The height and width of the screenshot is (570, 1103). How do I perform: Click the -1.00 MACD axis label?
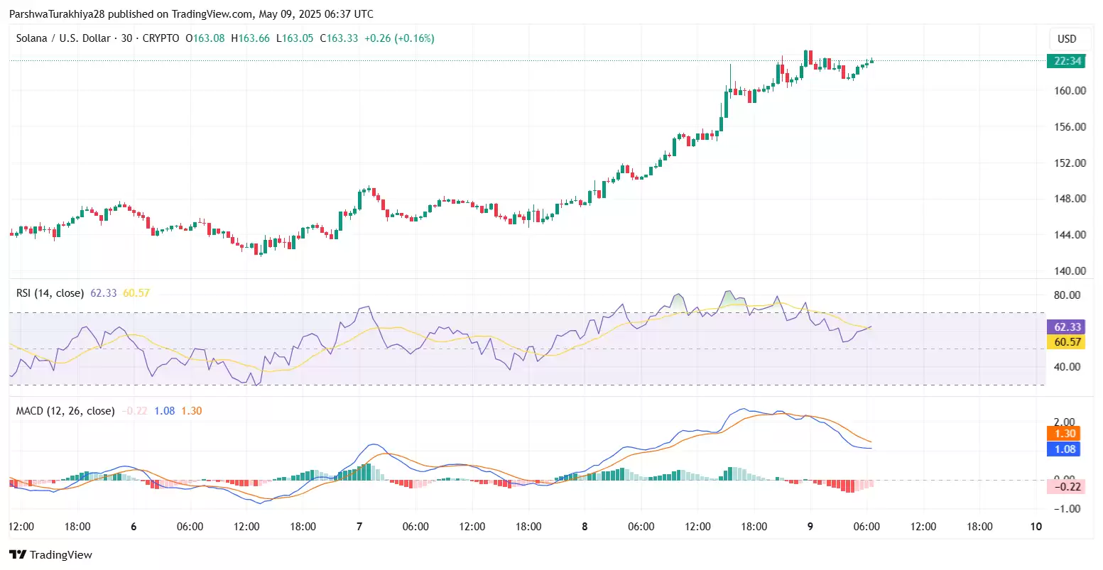click(x=1067, y=509)
